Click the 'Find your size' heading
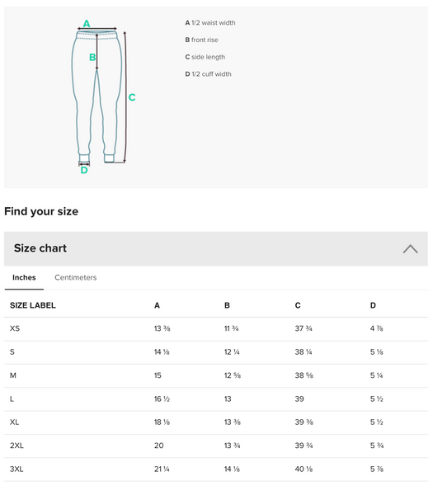This screenshot has width=433, height=495. pos(41,211)
